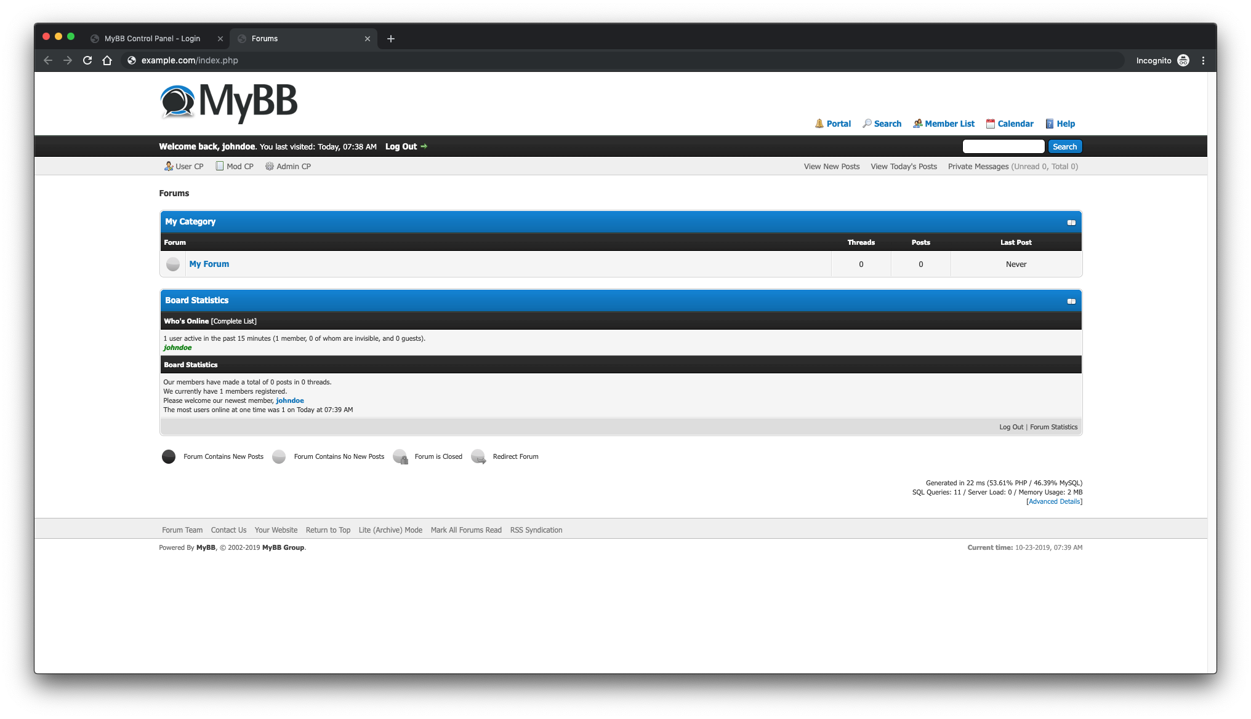The width and height of the screenshot is (1251, 719).
Task: Toggle collapse My Category section
Action: tap(1071, 222)
